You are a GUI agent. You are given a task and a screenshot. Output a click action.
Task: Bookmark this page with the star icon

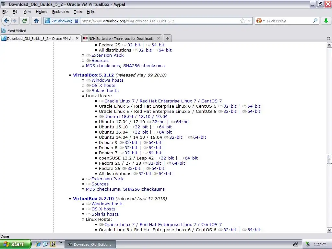(x=243, y=21)
